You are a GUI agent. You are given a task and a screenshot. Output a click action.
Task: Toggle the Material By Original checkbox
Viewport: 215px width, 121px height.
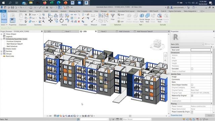(192, 95)
